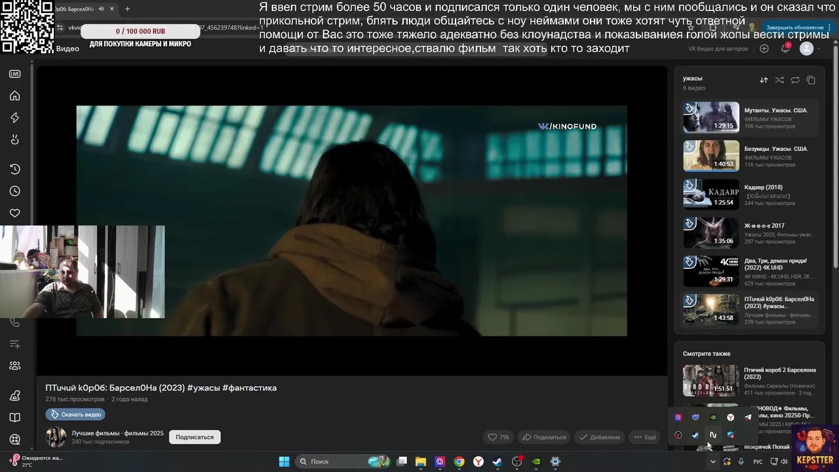Screen dimensions: 839x472
Task: Toggle shuffle for the ужасы playlist
Action: click(x=779, y=80)
